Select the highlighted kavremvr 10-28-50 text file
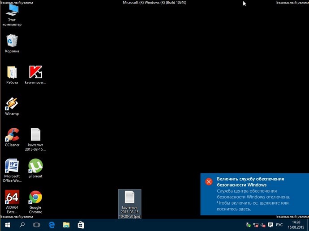This screenshot has width=309, height=231. (129, 204)
